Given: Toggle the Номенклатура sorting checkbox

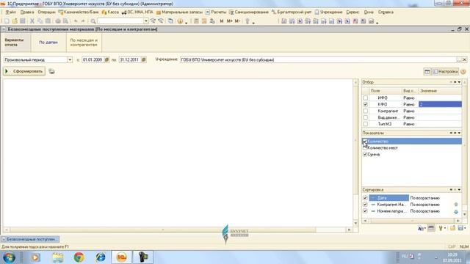Looking at the screenshot, I should (365, 211).
